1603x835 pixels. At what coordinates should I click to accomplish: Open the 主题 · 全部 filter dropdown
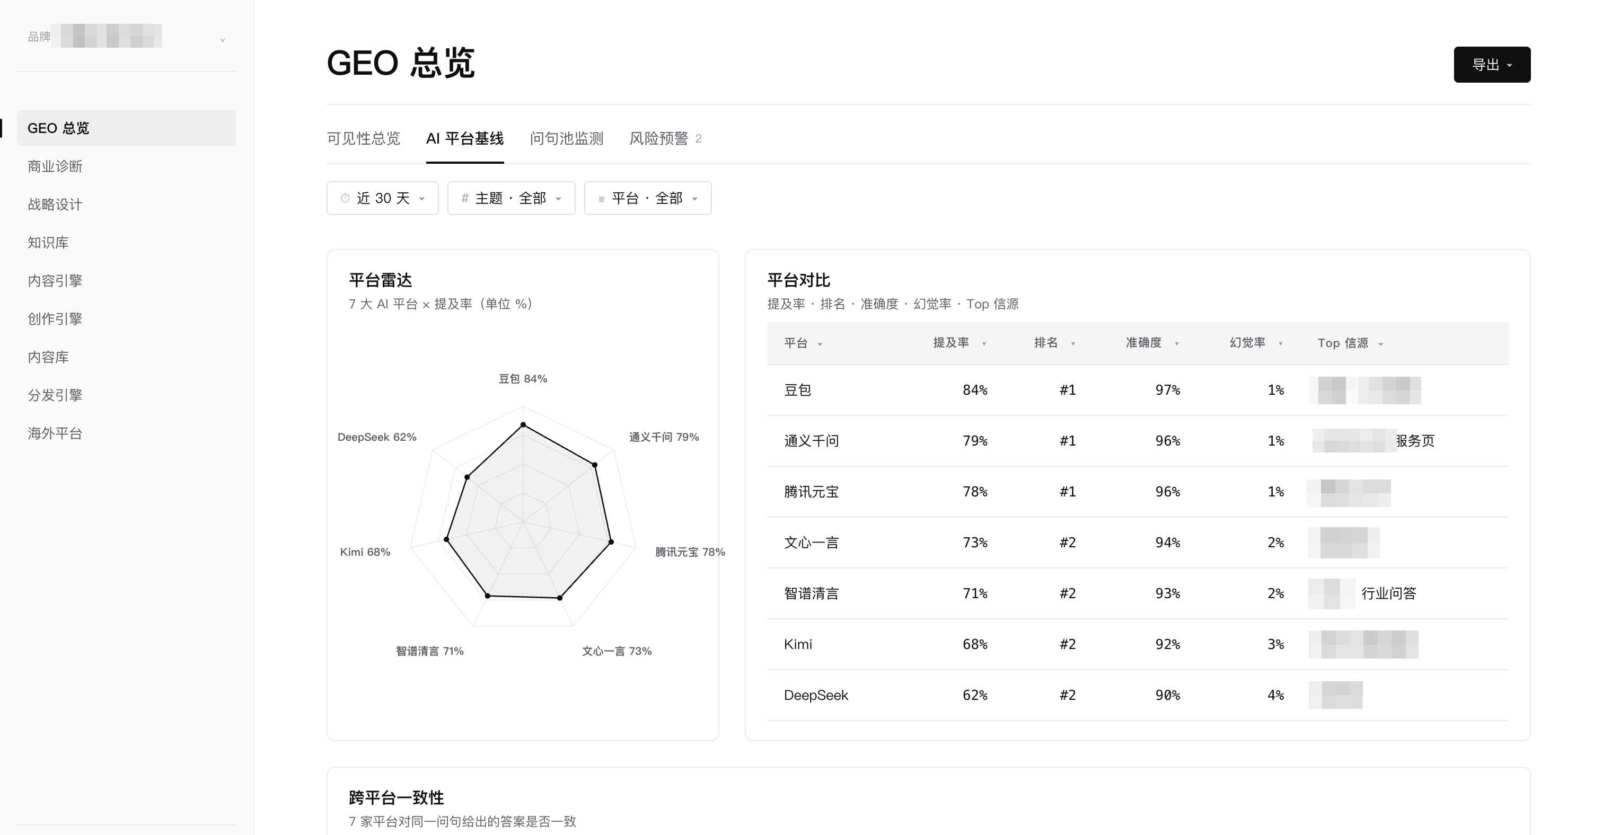click(512, 198)
